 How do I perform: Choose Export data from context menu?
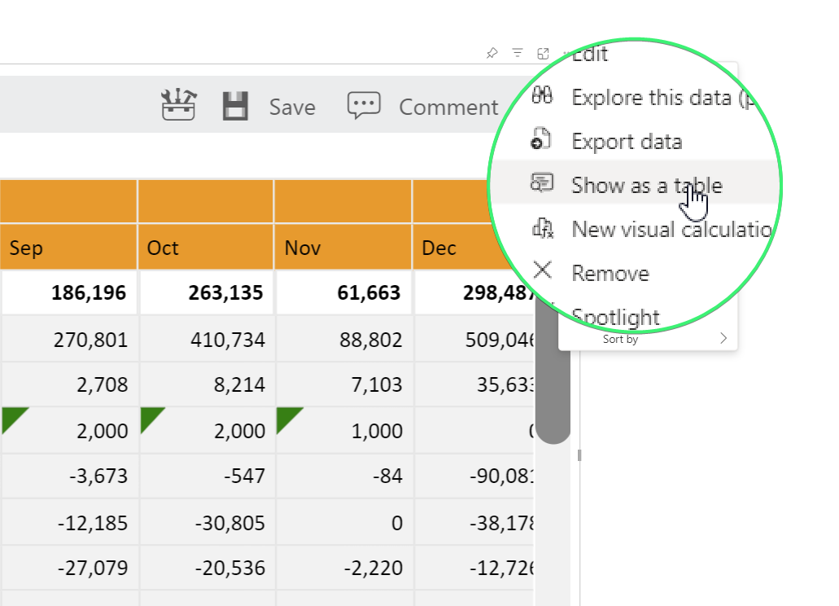pos(627,142)
